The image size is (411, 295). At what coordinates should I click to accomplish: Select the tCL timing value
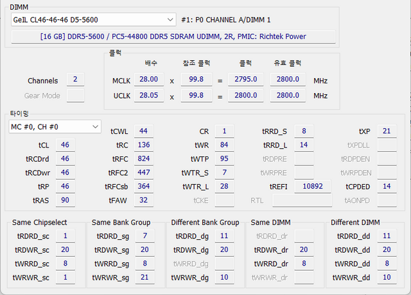point(65,145)
